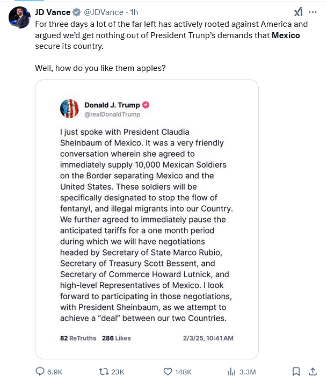The image size is (327, 383).
Task: Click the 1h post timestamp
Action: [134, 11]
